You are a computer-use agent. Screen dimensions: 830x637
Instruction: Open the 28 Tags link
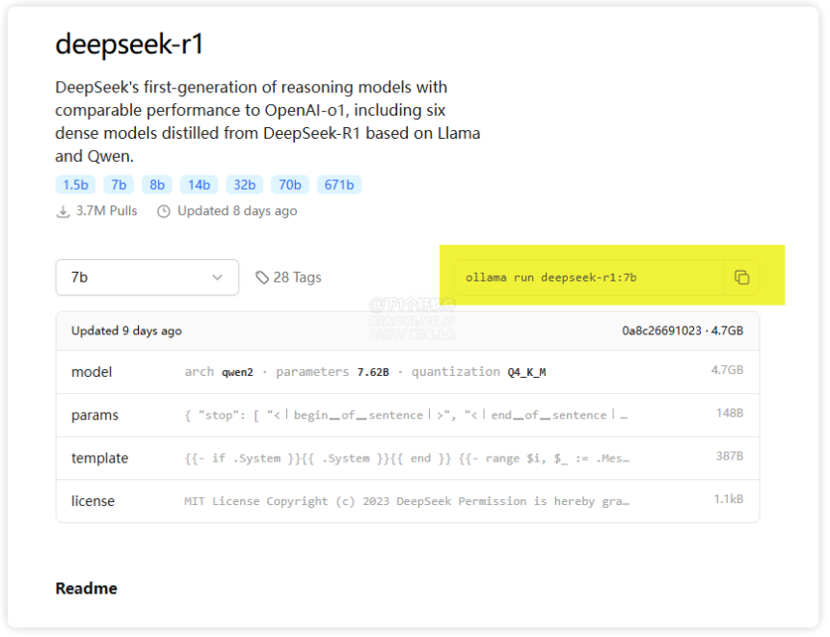[296, 278]
